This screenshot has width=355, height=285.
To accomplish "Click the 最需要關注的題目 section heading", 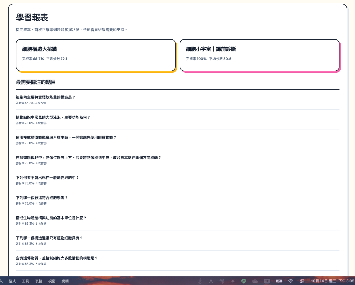I will click(36, 82).
